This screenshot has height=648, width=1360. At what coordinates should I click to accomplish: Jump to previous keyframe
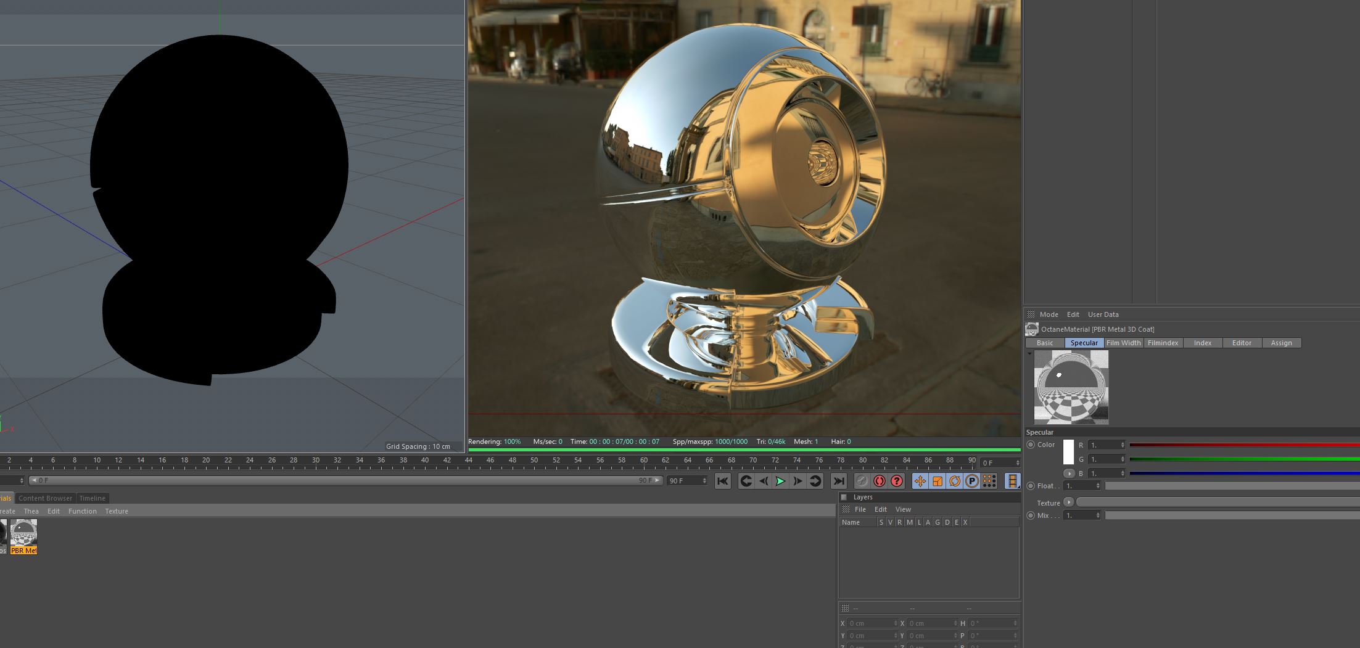point(746,481)
